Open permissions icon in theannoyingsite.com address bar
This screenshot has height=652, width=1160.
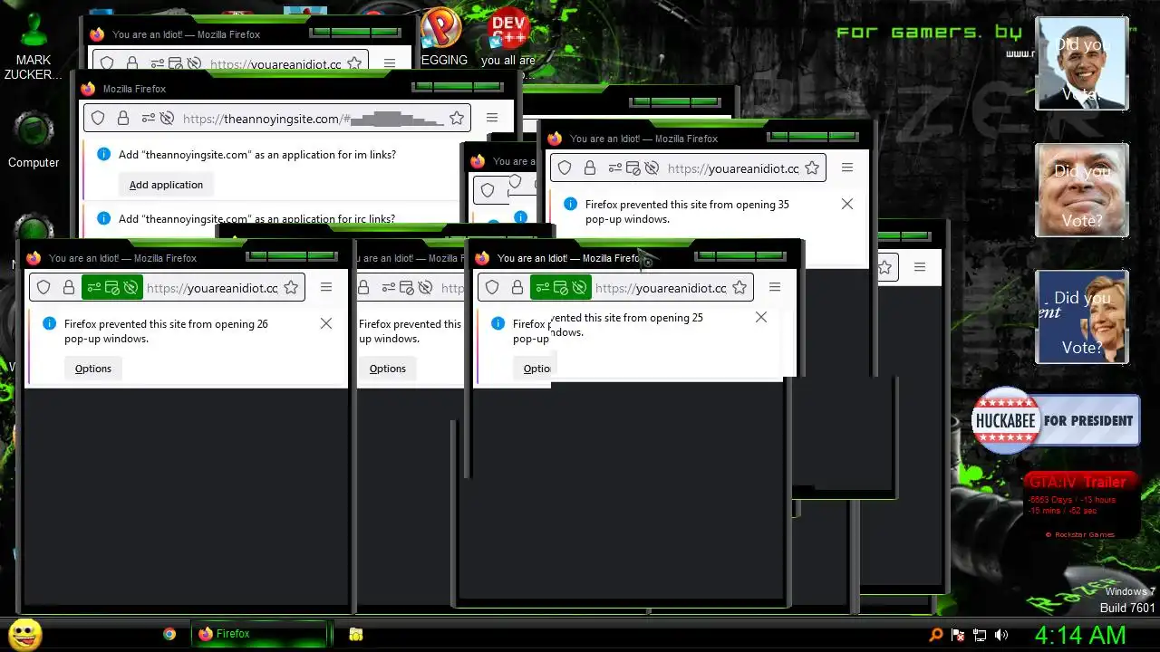[x=147, y=119]
